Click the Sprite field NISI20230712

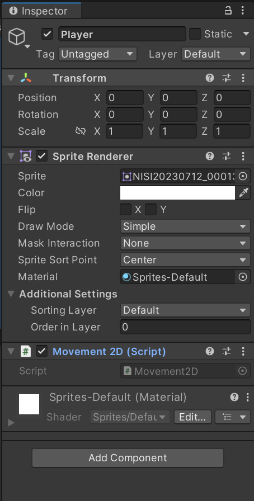tap(178, 176)
